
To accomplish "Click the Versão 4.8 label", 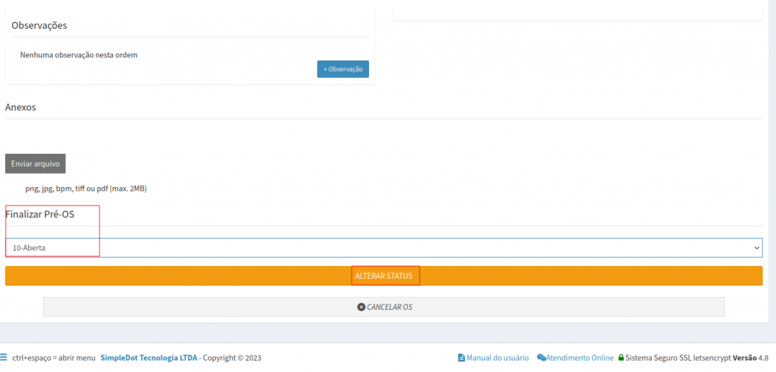I will (x=752, y=358).
